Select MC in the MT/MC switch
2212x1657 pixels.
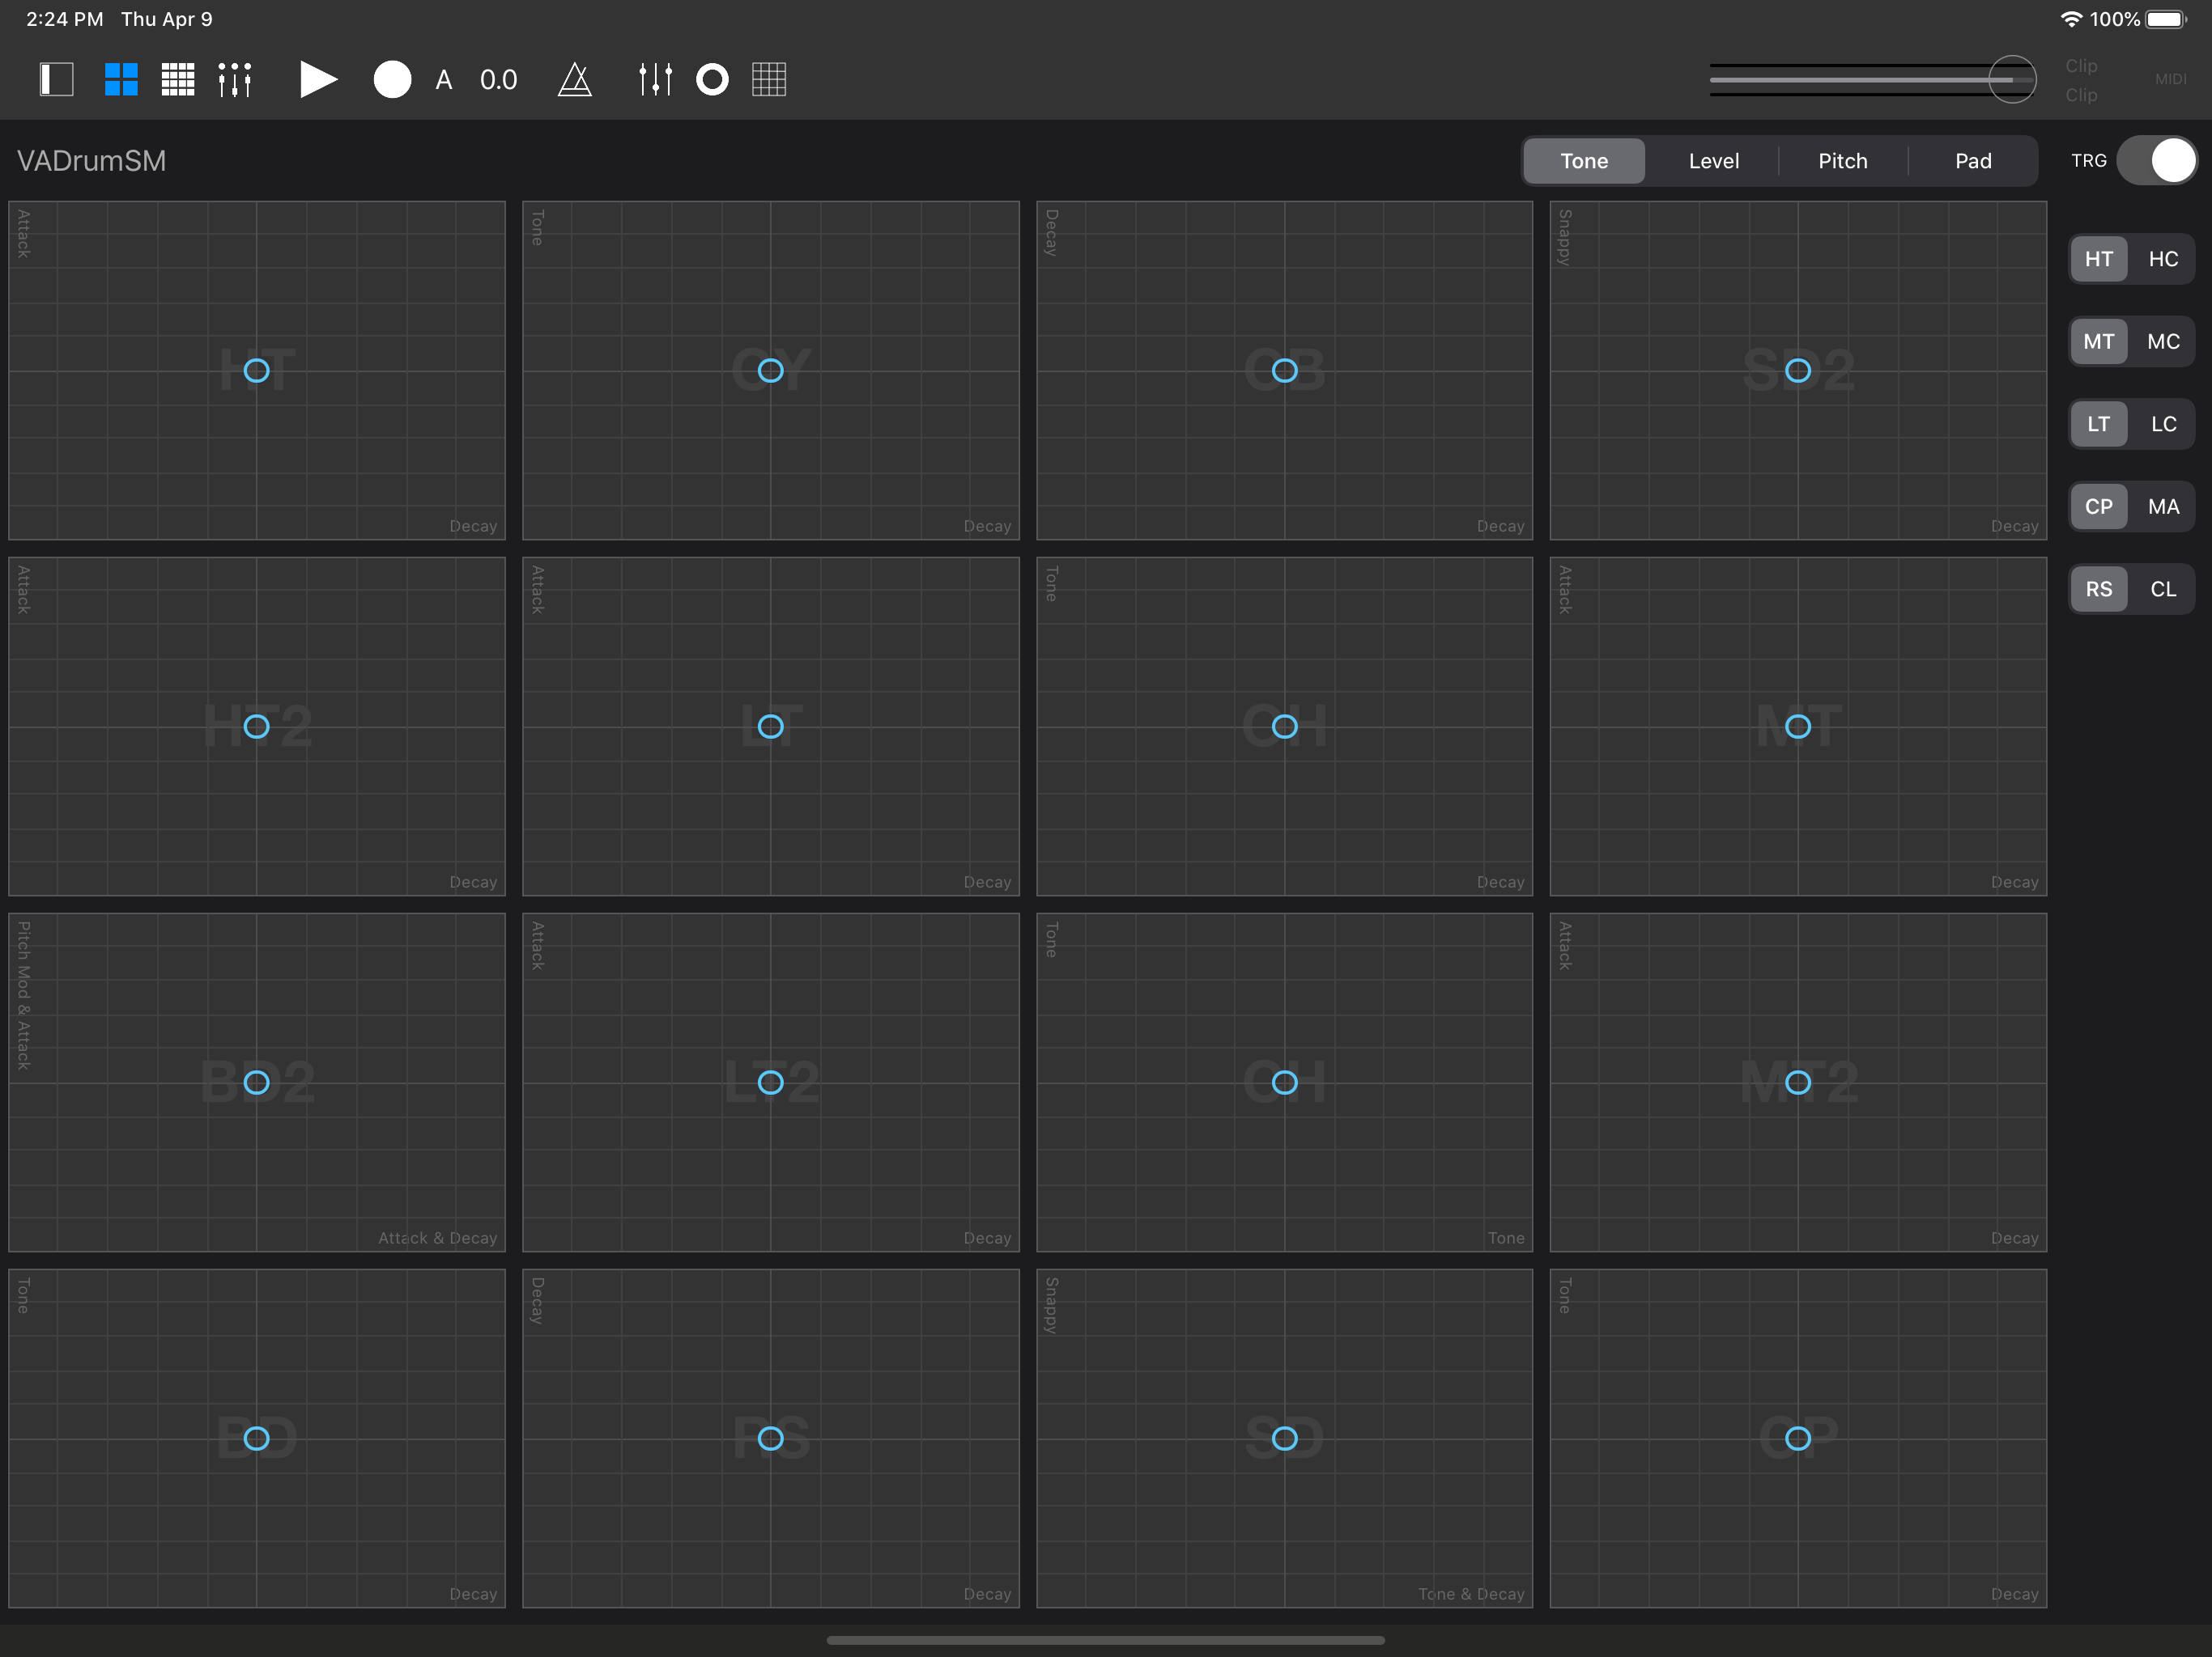(x=2163, y=341)
